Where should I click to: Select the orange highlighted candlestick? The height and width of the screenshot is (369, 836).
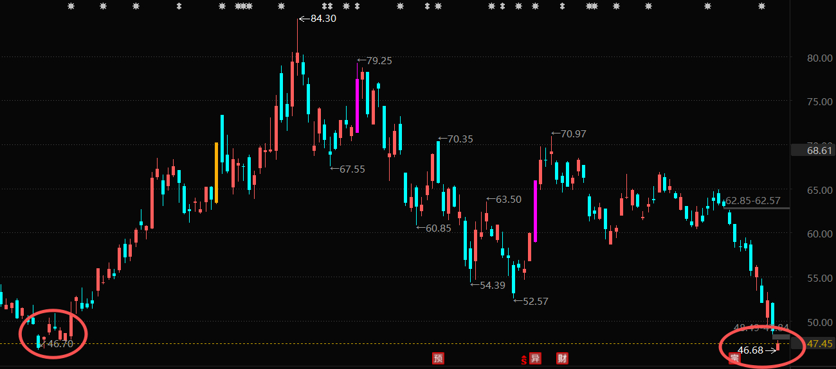tap(217, 173)
